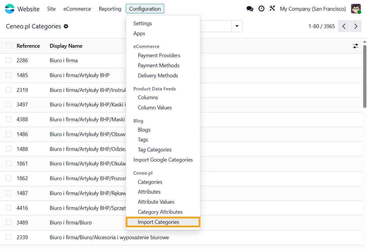Open Payment Providers
Viewport: 367px width, 249px height.
[159, 55]
